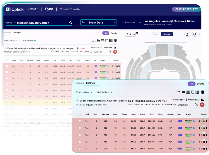Click the Section map view button
The height and width of the screenshot is (155, 209).
pyautogui.click(x=167, y=34)
